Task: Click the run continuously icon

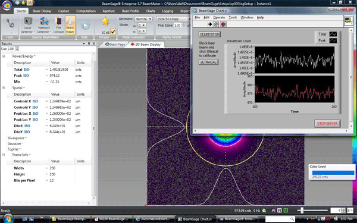Action: pyautogui.click(x=217, y=24)
